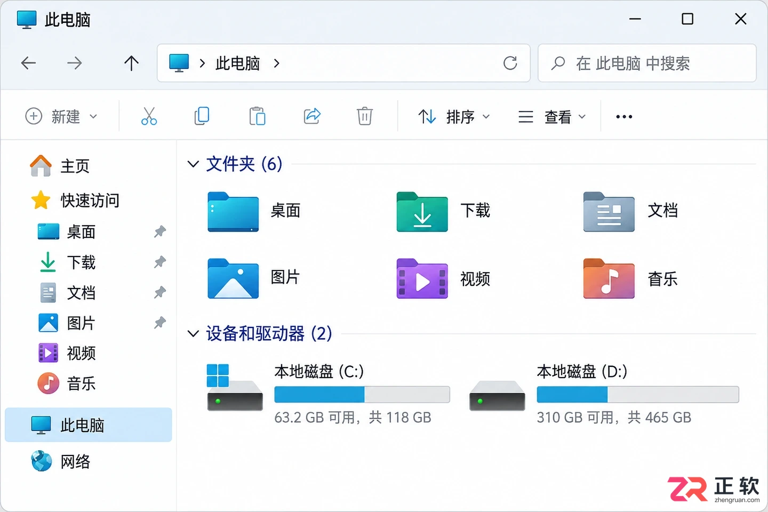Screen dimensions: 768x512
Task: Select the 本地磁盘 (D:) drive icon
Action: click(x=497, y=395)
